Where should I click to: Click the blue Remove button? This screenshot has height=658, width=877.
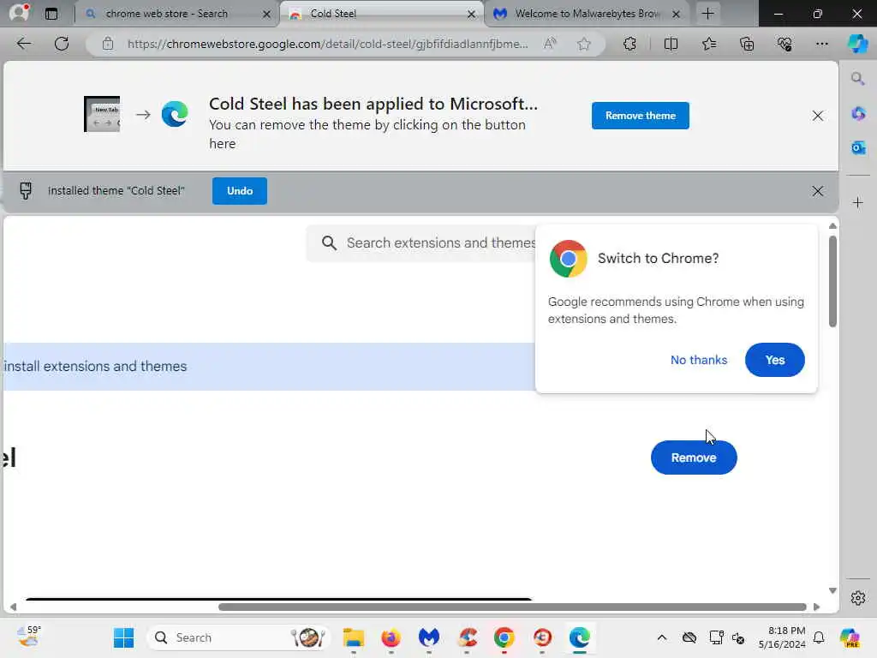click(x=694, y=458)
